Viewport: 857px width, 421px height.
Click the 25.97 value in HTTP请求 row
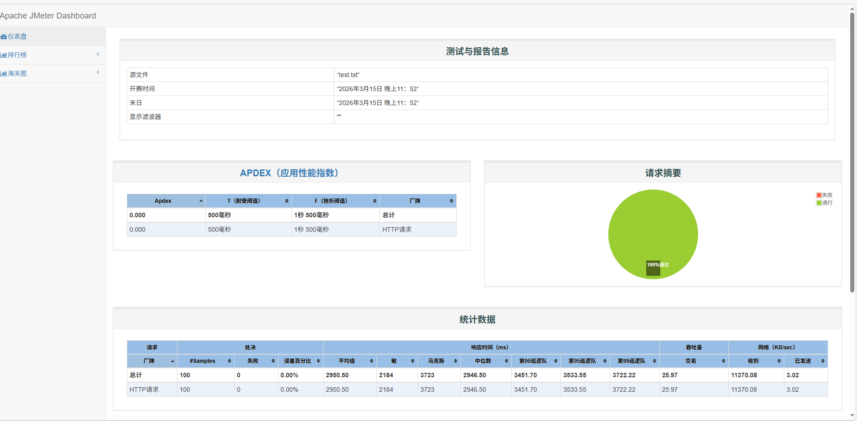coord(670,389)
